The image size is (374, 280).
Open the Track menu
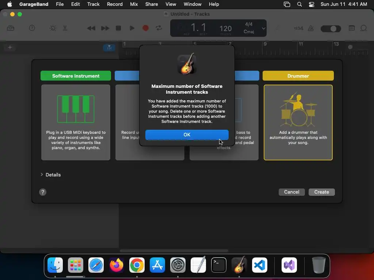93,4
